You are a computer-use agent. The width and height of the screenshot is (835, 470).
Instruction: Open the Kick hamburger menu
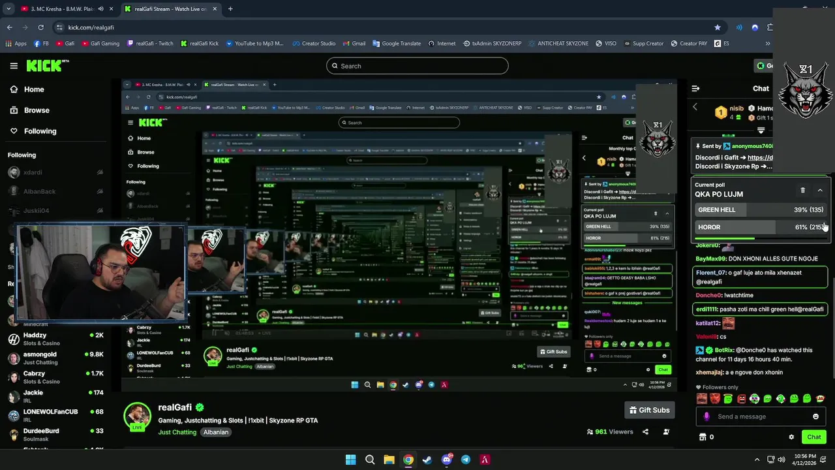coord(14,66)
